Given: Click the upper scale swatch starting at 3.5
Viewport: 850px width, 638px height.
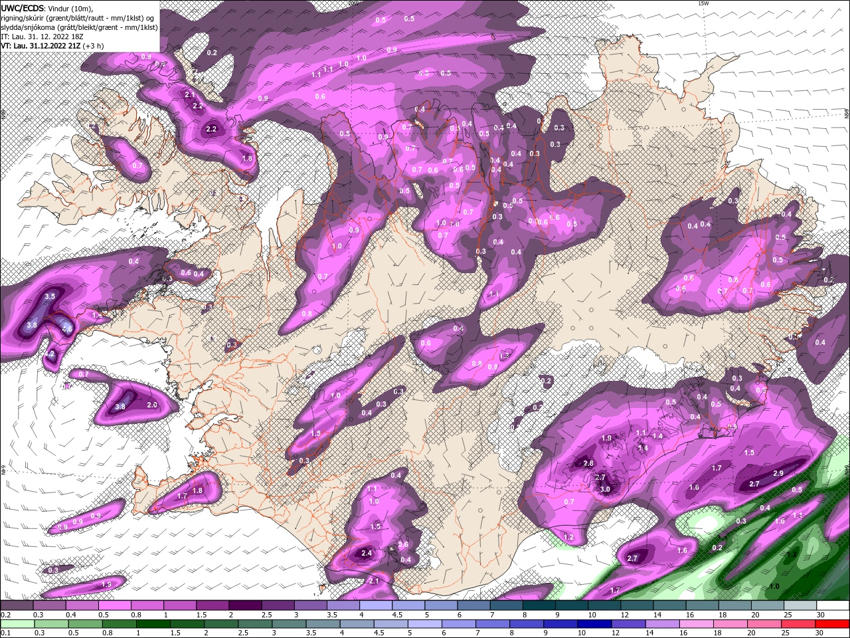Looking at the screenshot, I should point(342,605).
